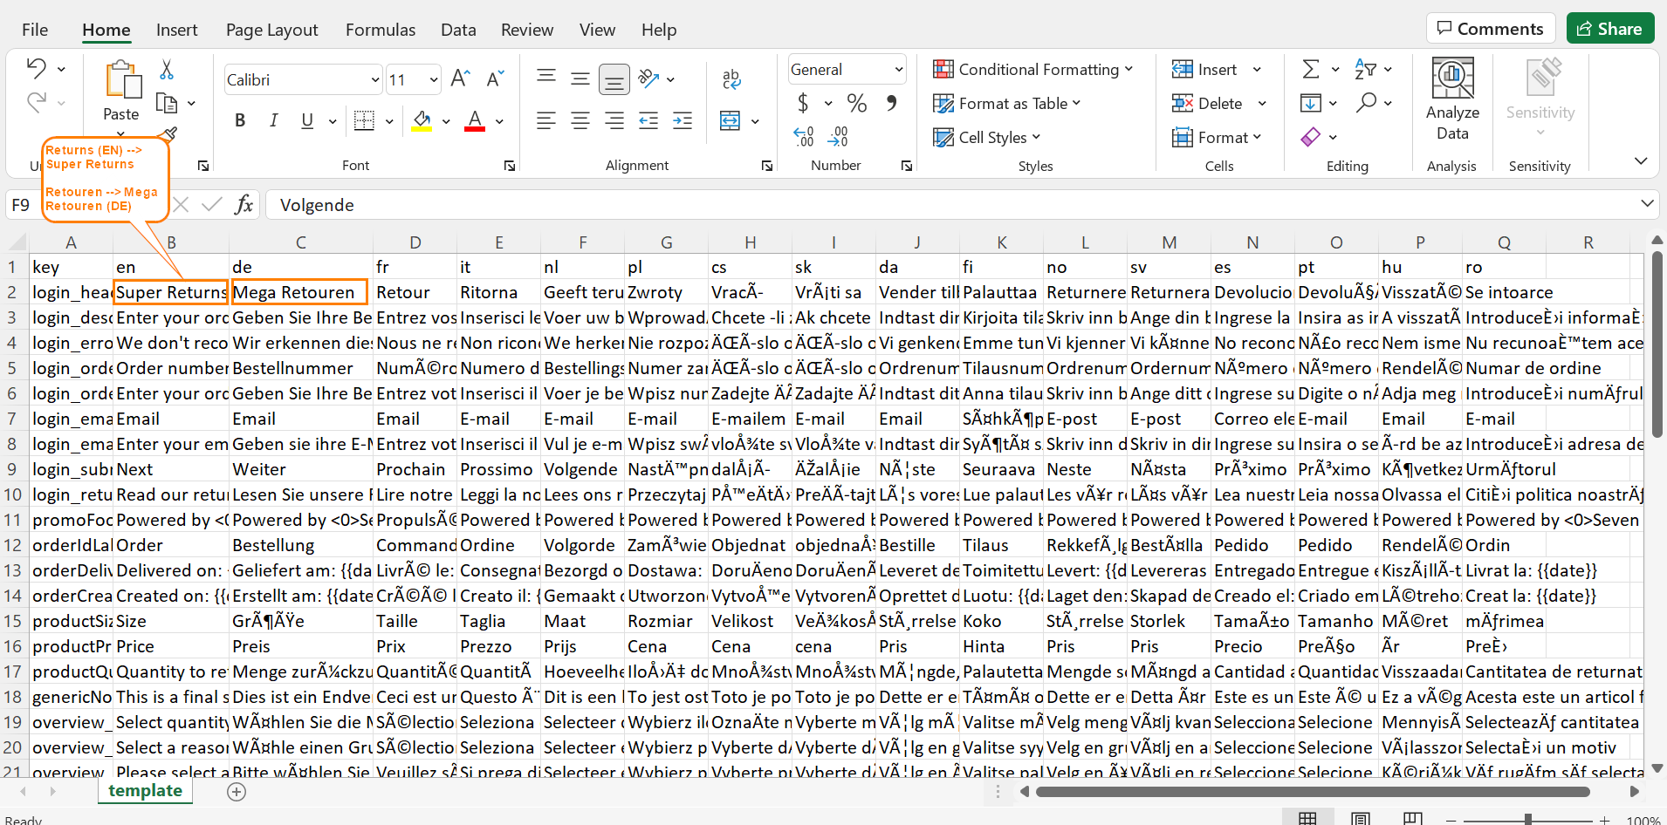Click the Fill down icon
Screen dimensions: 1667x825
[x=1310, y=103]
